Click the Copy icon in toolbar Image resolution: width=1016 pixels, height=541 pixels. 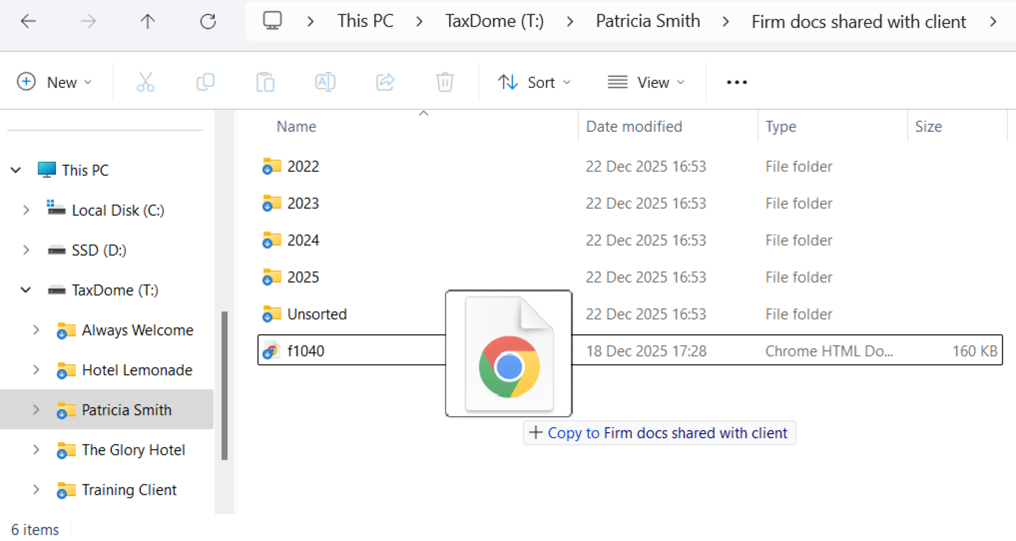coord(205,82)
